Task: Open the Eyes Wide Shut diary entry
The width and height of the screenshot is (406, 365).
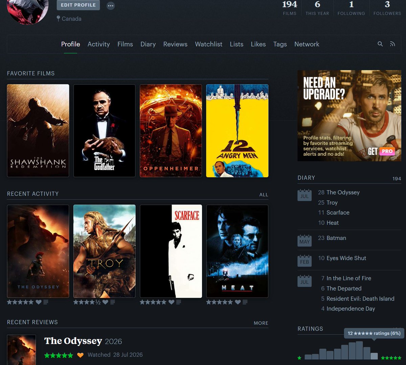Action: coord(346,258)
